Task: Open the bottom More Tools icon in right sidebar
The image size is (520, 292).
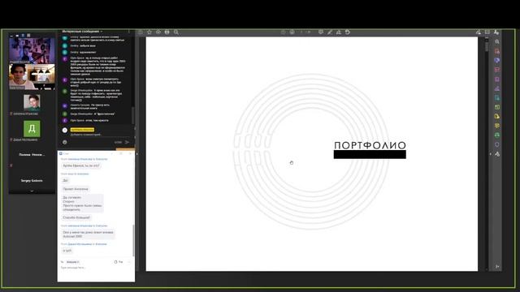Action: (x=497, y=154)
